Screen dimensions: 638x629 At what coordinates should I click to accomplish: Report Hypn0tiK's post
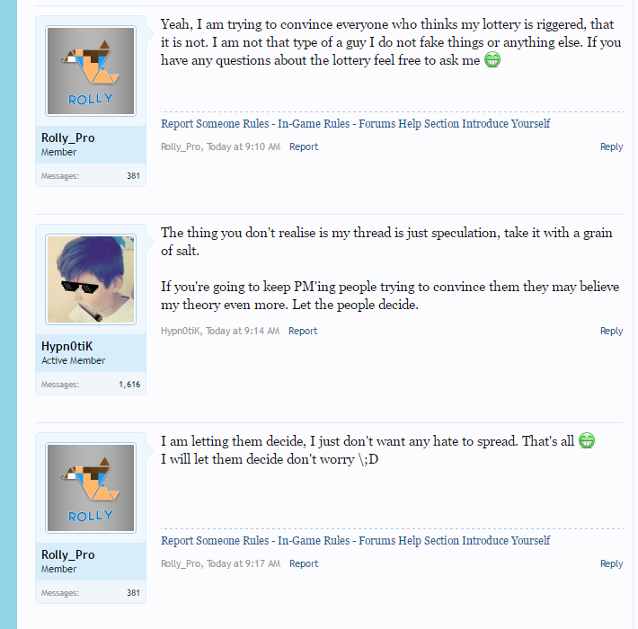(303, 331)
